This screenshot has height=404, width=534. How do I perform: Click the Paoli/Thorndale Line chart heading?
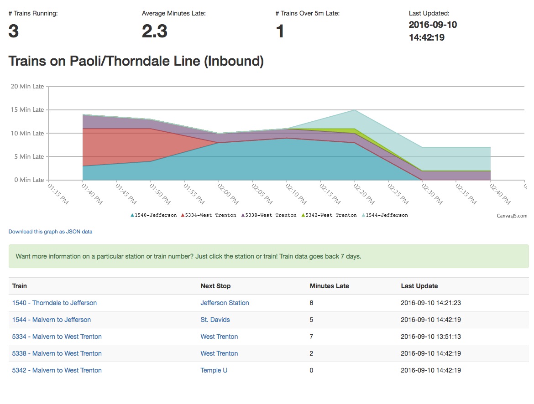pyautogui.click(x=136, y=61)
